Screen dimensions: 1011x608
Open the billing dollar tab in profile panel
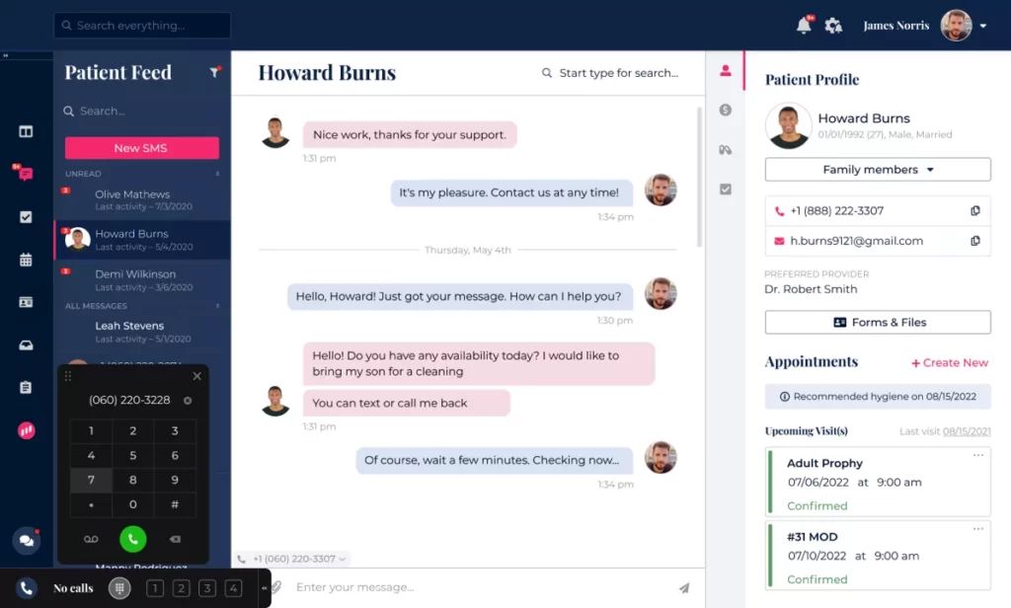pos(726,111)
